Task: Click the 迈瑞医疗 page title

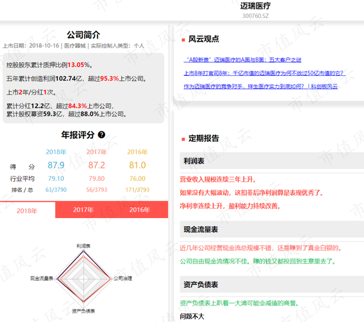Action: click(255, 6)
